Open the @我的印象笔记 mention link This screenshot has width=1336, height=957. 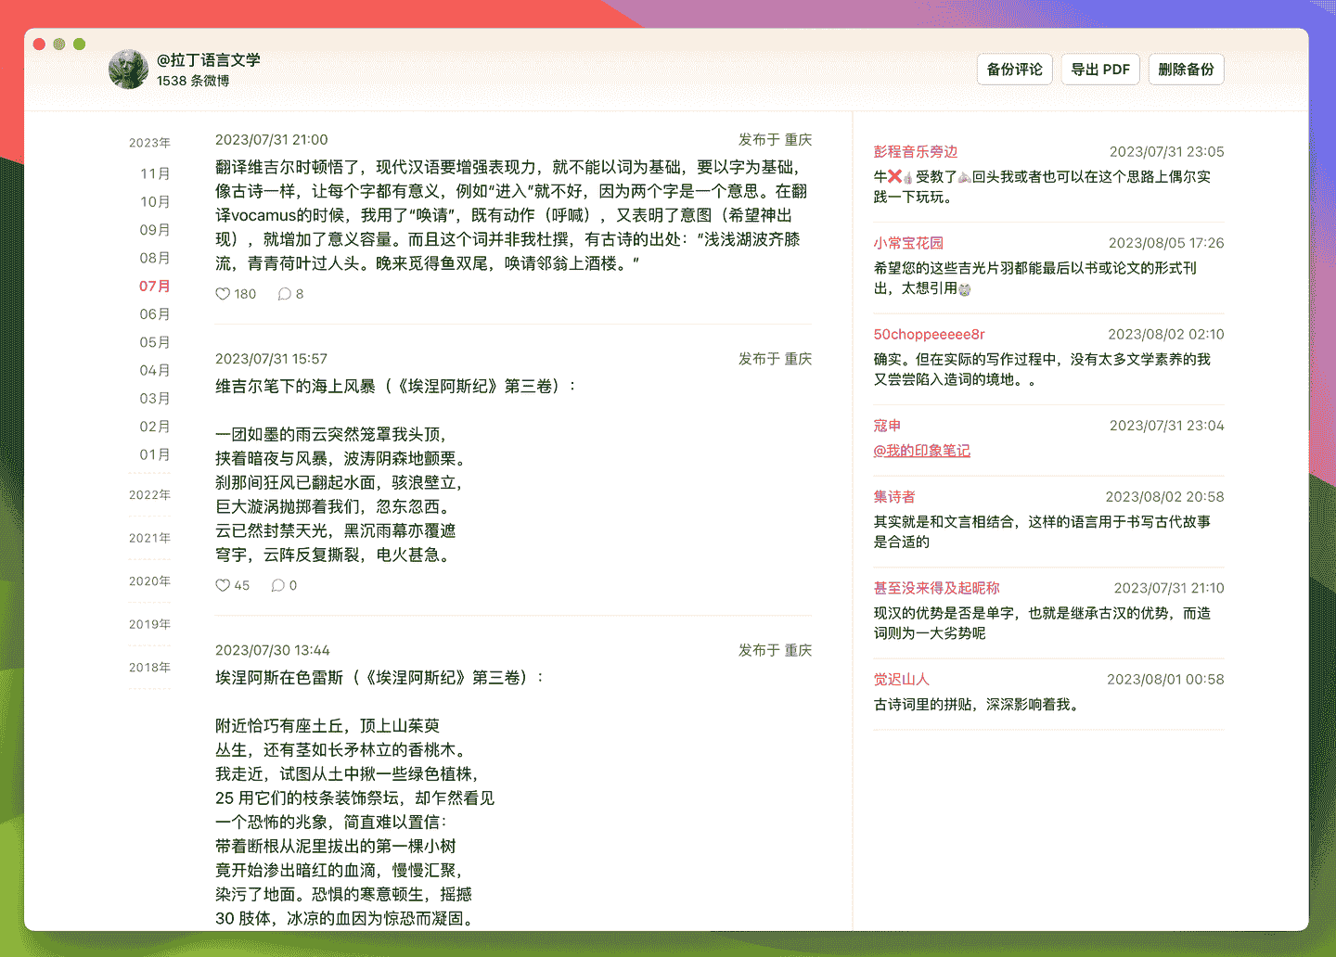pos(921,451)
